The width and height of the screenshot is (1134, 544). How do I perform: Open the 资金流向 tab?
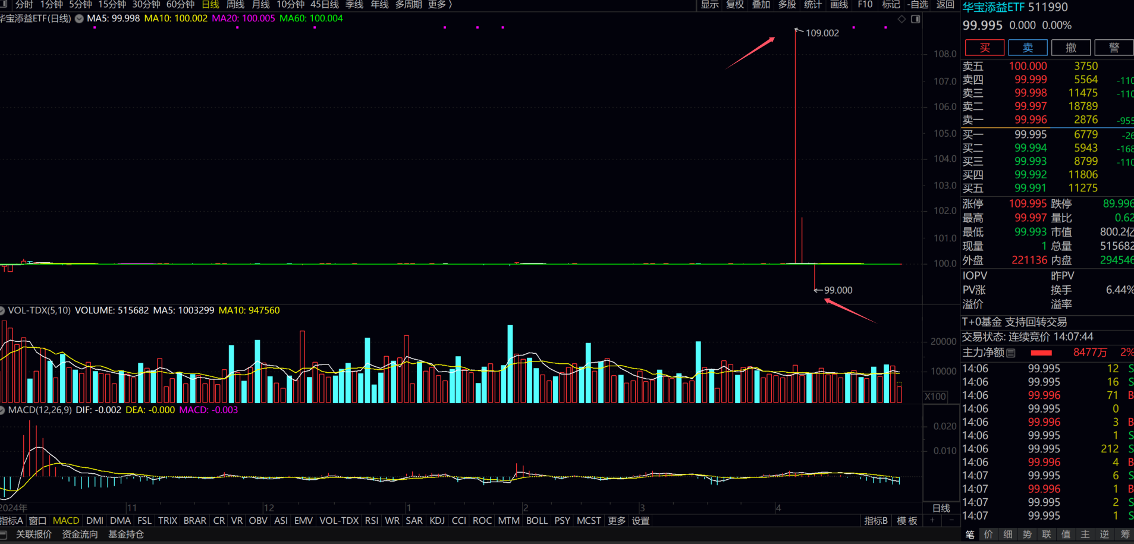pos(80,534)
